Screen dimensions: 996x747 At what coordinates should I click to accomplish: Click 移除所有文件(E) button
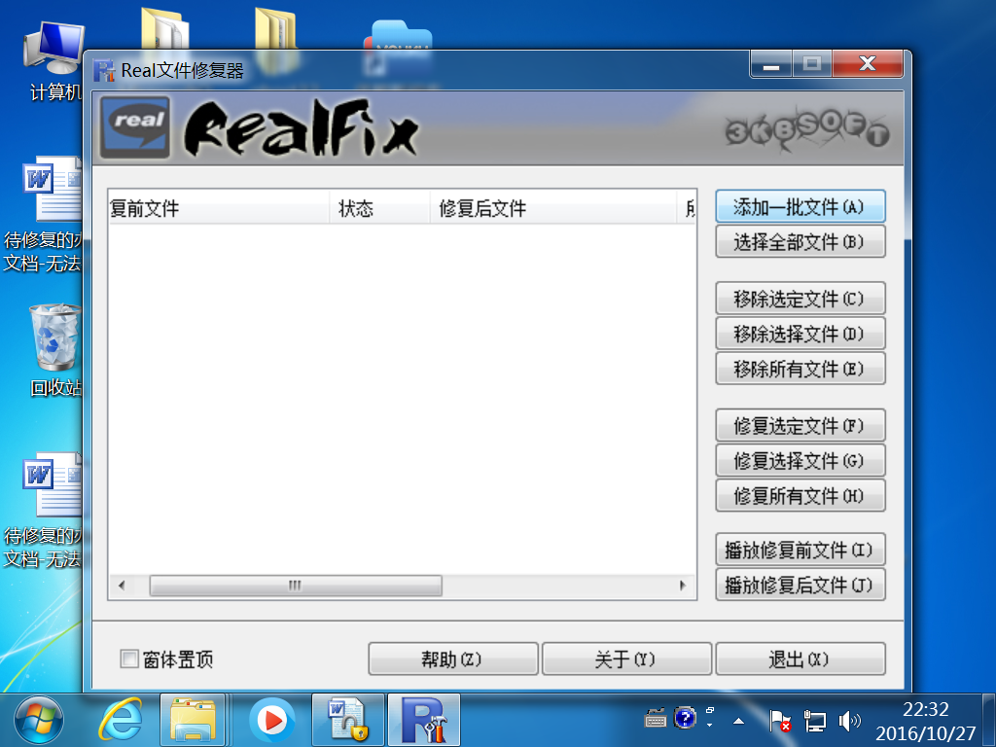(800, 369)
